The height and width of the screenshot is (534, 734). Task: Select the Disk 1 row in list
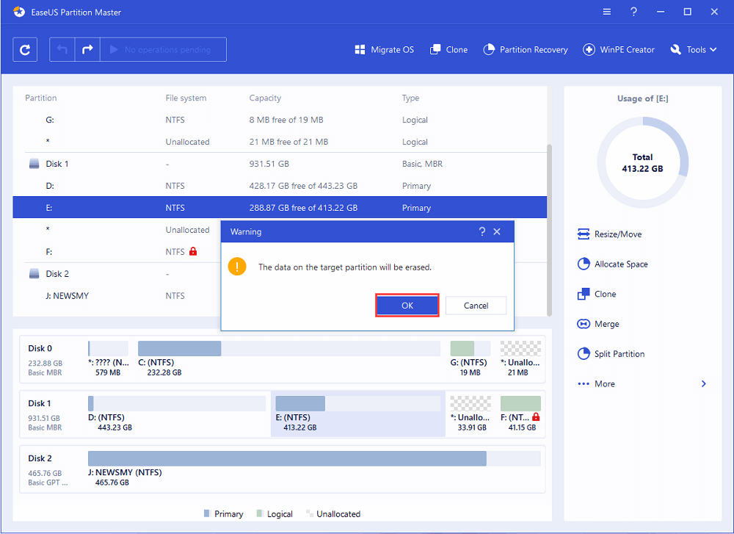(280, 164)
